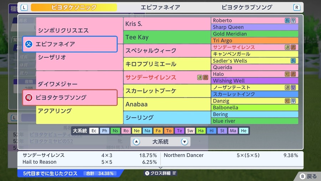The height and width of the screenshot is (181, 321).
Task: Click the blue Hi lineage swatch
Action: tap(212, 131)
